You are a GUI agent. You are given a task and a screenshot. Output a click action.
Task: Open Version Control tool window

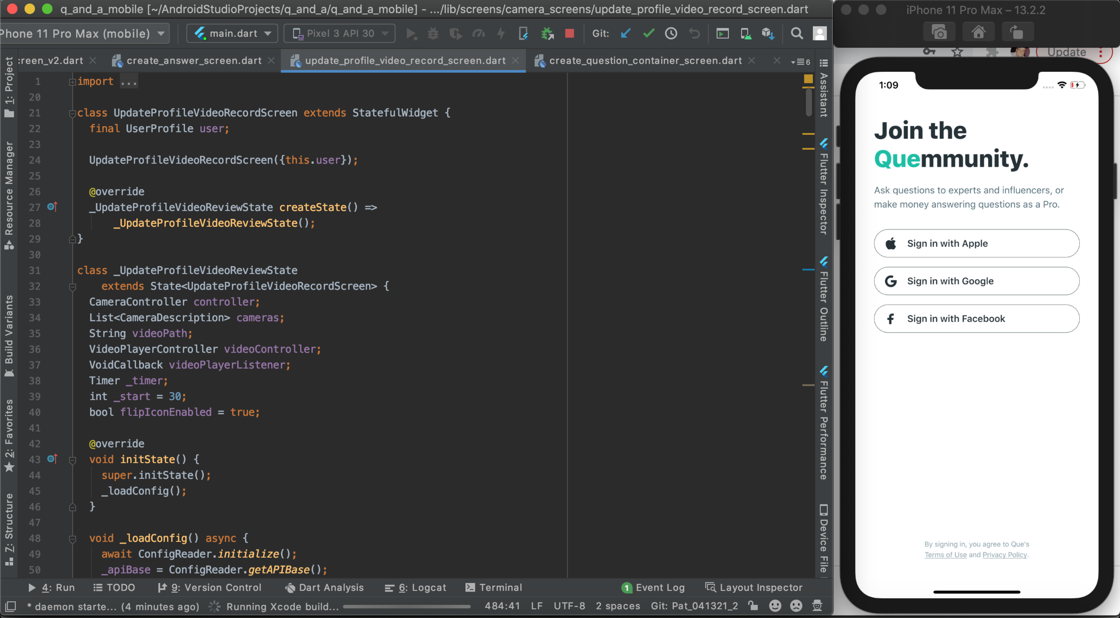210,588
